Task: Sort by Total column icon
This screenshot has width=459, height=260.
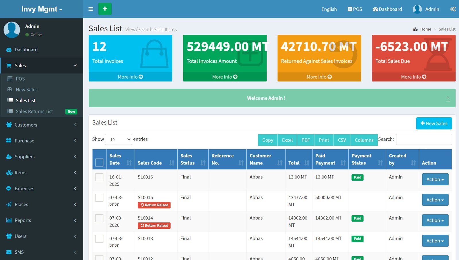Action: [307, 163]
